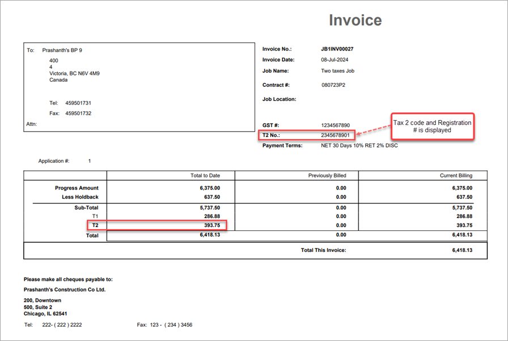508x341 pixels.
Task: Select Total This Invoice label
Action: 323,250
